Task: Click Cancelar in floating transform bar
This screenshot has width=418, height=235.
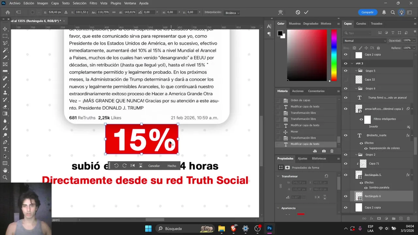Action: [x=154, y=166]
